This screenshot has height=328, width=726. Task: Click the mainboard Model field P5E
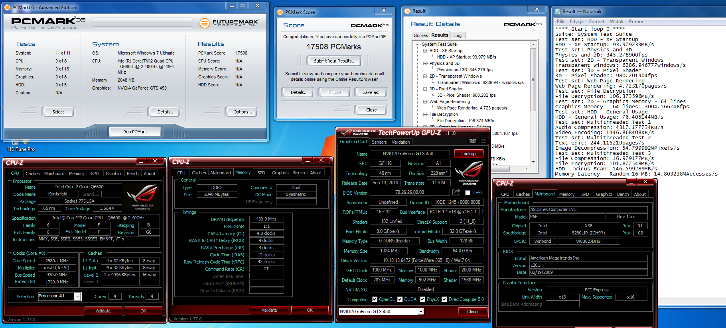[x=566, y=217]
